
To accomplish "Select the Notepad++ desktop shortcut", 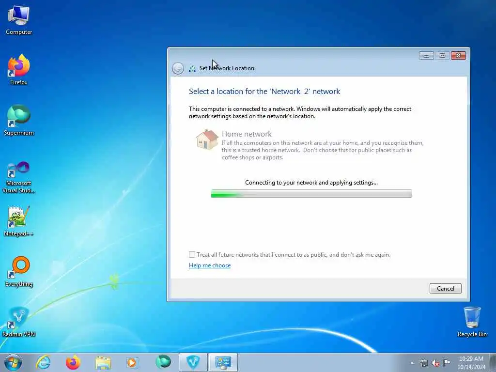I will (x=19, y=221).
